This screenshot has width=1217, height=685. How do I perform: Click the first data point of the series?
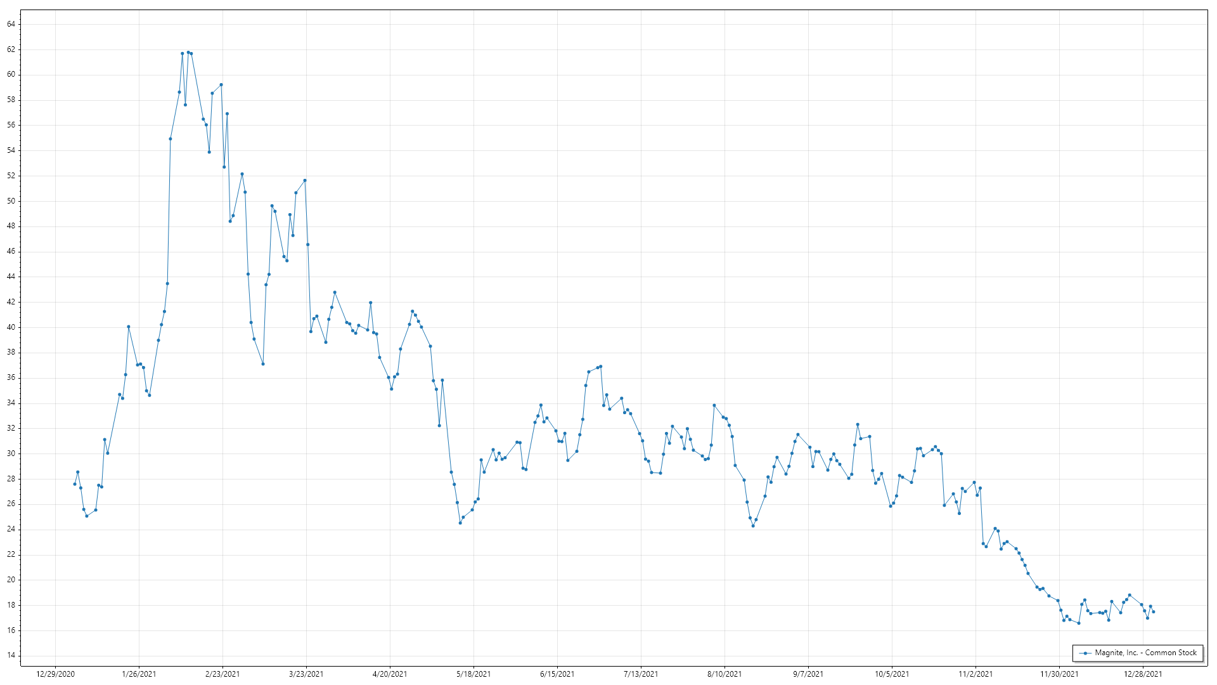pyautogui.click(x=75, y=484)
